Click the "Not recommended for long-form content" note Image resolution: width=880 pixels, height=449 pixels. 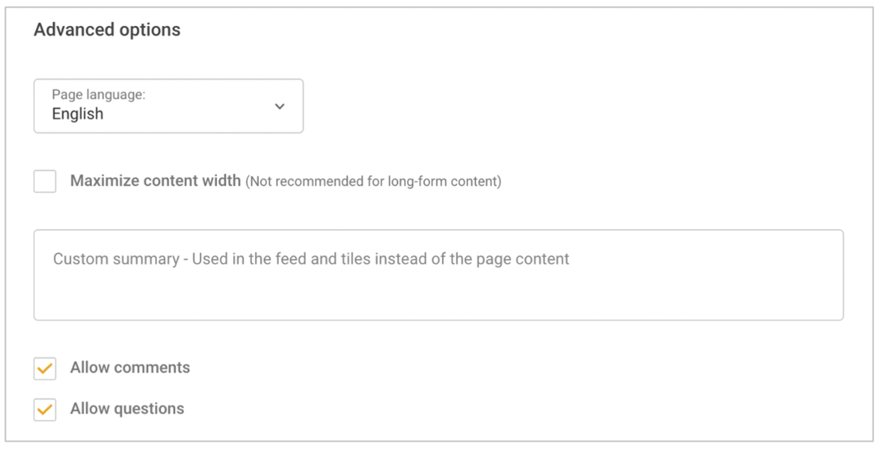coord(373,182)
